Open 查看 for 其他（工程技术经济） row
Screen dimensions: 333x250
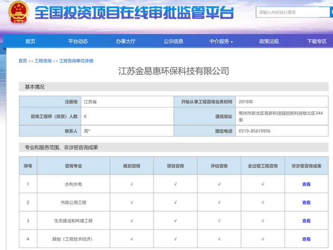tap(306, 239)
